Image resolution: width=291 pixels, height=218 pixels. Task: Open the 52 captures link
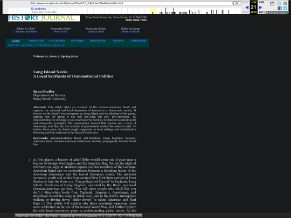click(38, 9)
